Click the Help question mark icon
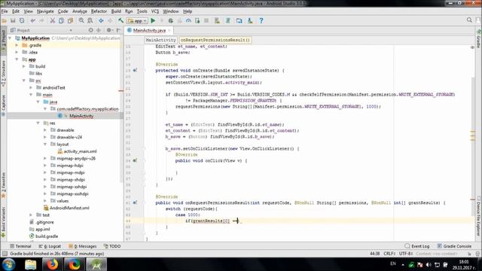 (261, 20)
